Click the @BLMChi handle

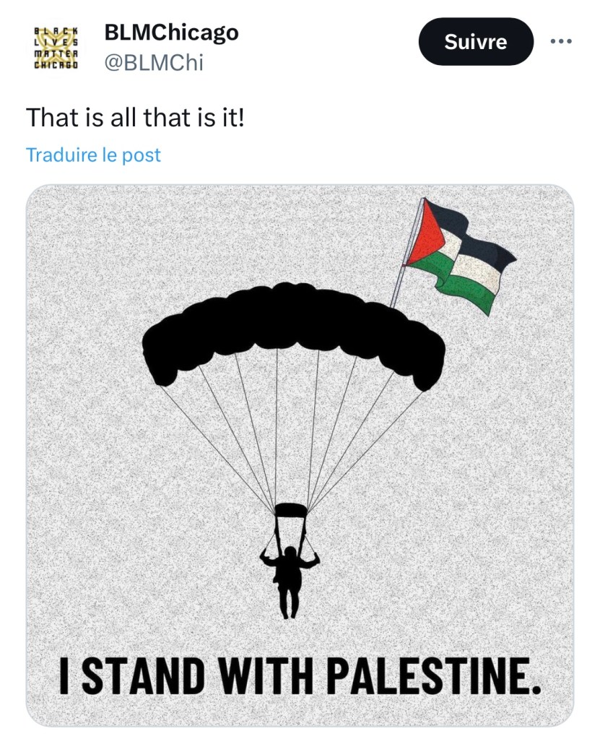[154, 63]
